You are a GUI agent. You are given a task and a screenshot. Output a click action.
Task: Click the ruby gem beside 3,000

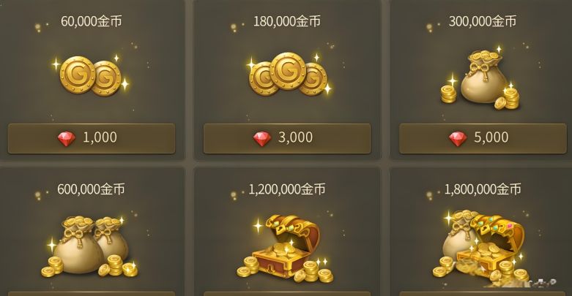(262, 139)
